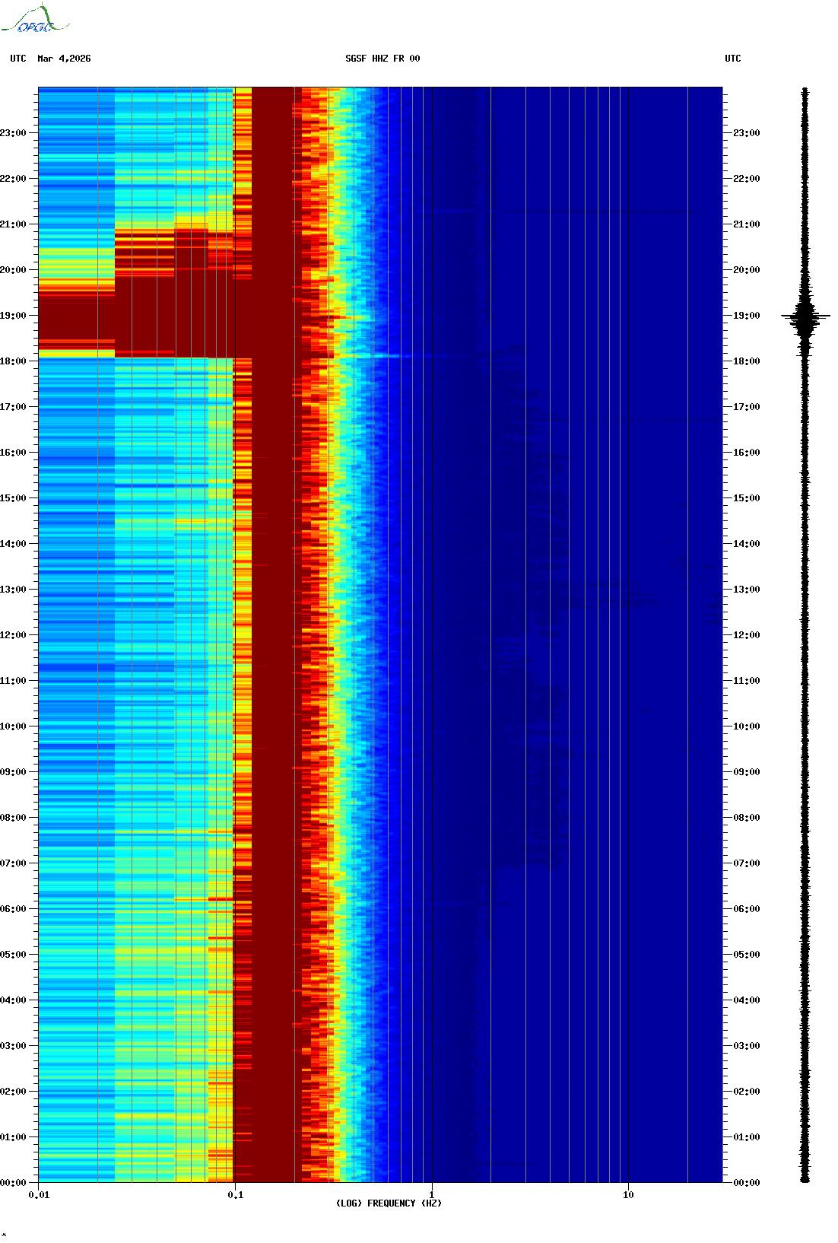
Task: Select the 23:00 marker on the right time axis
Action: [x=746, y=133]
